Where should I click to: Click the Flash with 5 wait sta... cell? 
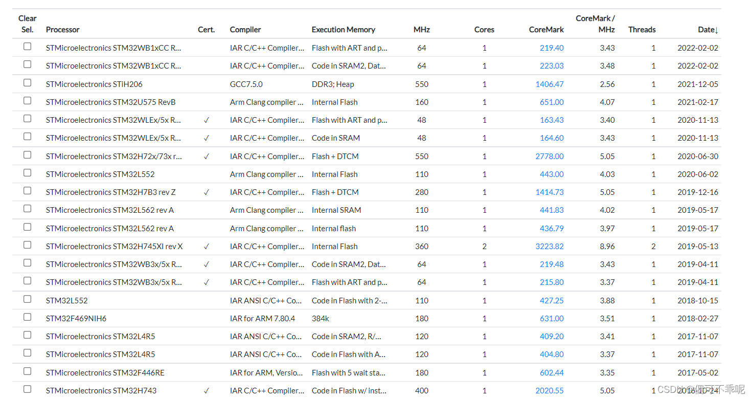point(349,373)
